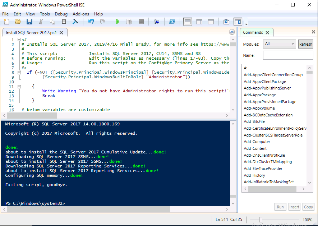Viewport: 318px width, 226px height.
Task: Click the Cut scissors icon
Action: point(41,22)
